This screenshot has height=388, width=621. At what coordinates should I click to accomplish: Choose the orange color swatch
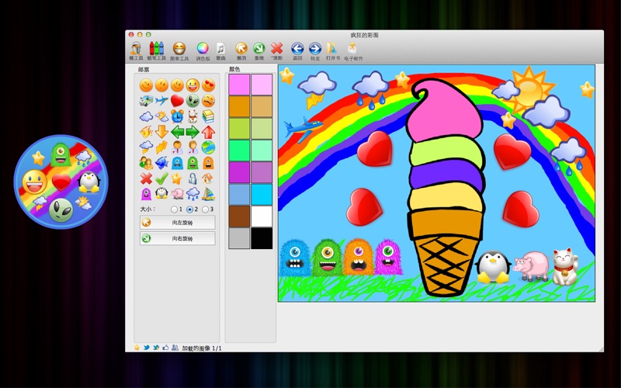click(239, 106)
